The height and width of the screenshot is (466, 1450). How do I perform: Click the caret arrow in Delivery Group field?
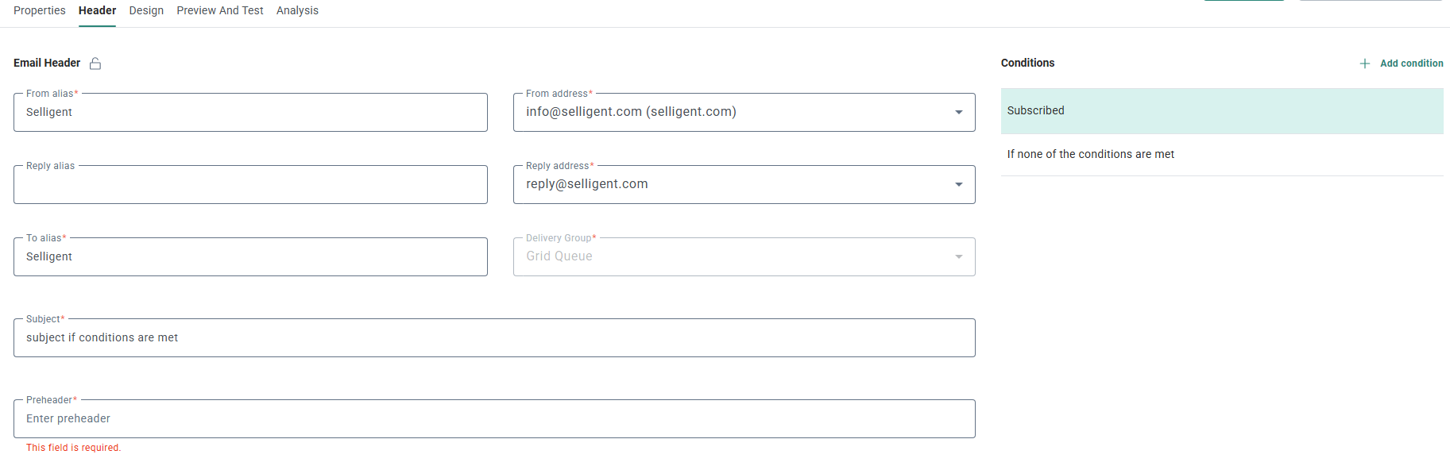959,256
